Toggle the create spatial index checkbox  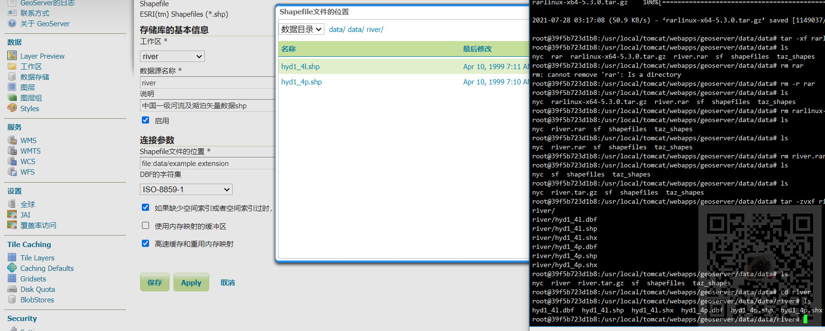pos(146,207)
